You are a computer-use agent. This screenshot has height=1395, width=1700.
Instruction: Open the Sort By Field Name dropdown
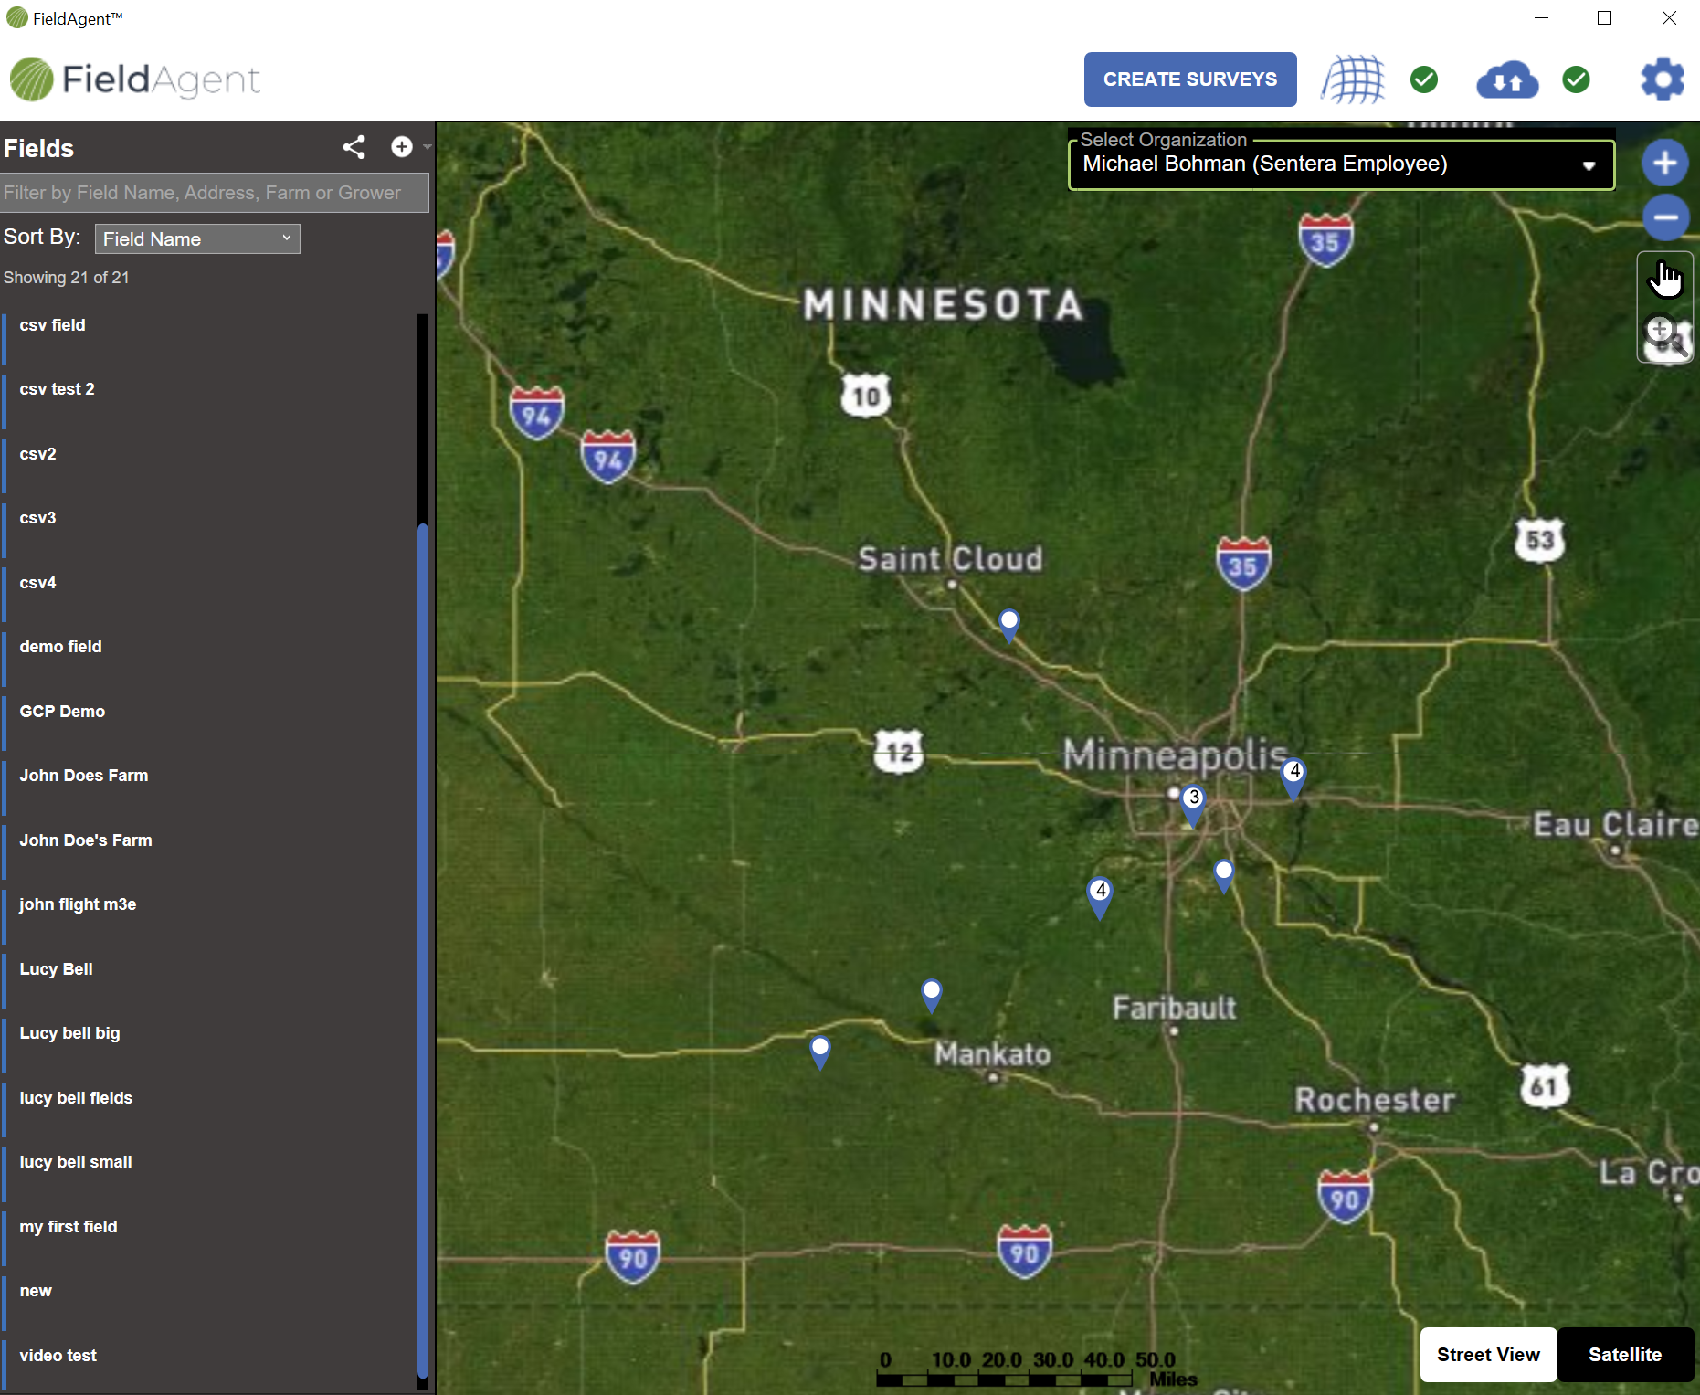tap(197, 239)
